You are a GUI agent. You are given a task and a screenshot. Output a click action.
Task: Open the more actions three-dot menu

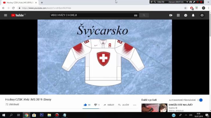pyautogui.click(x=134, y=105)
